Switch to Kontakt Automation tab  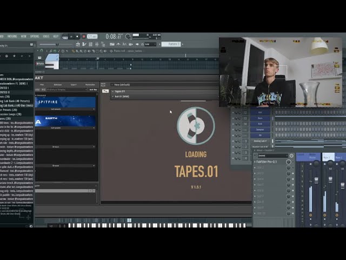click(90, 84)
